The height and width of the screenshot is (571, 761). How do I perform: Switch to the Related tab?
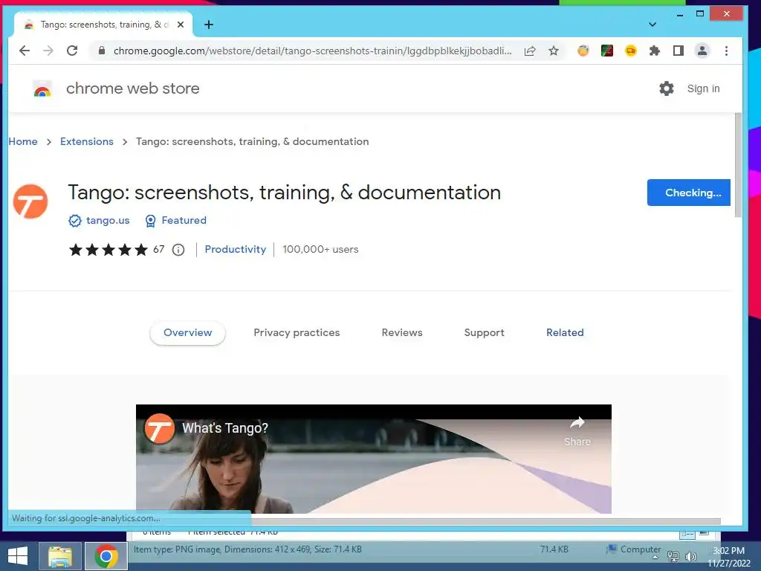click(x=565, y=332)
